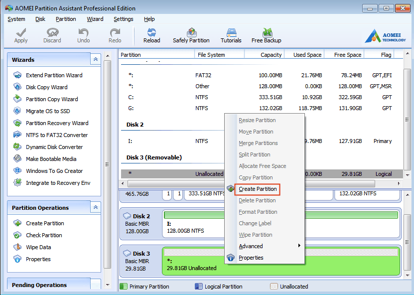Open Windows To Go Creator
Screen dimensions: 414x295
54,171
